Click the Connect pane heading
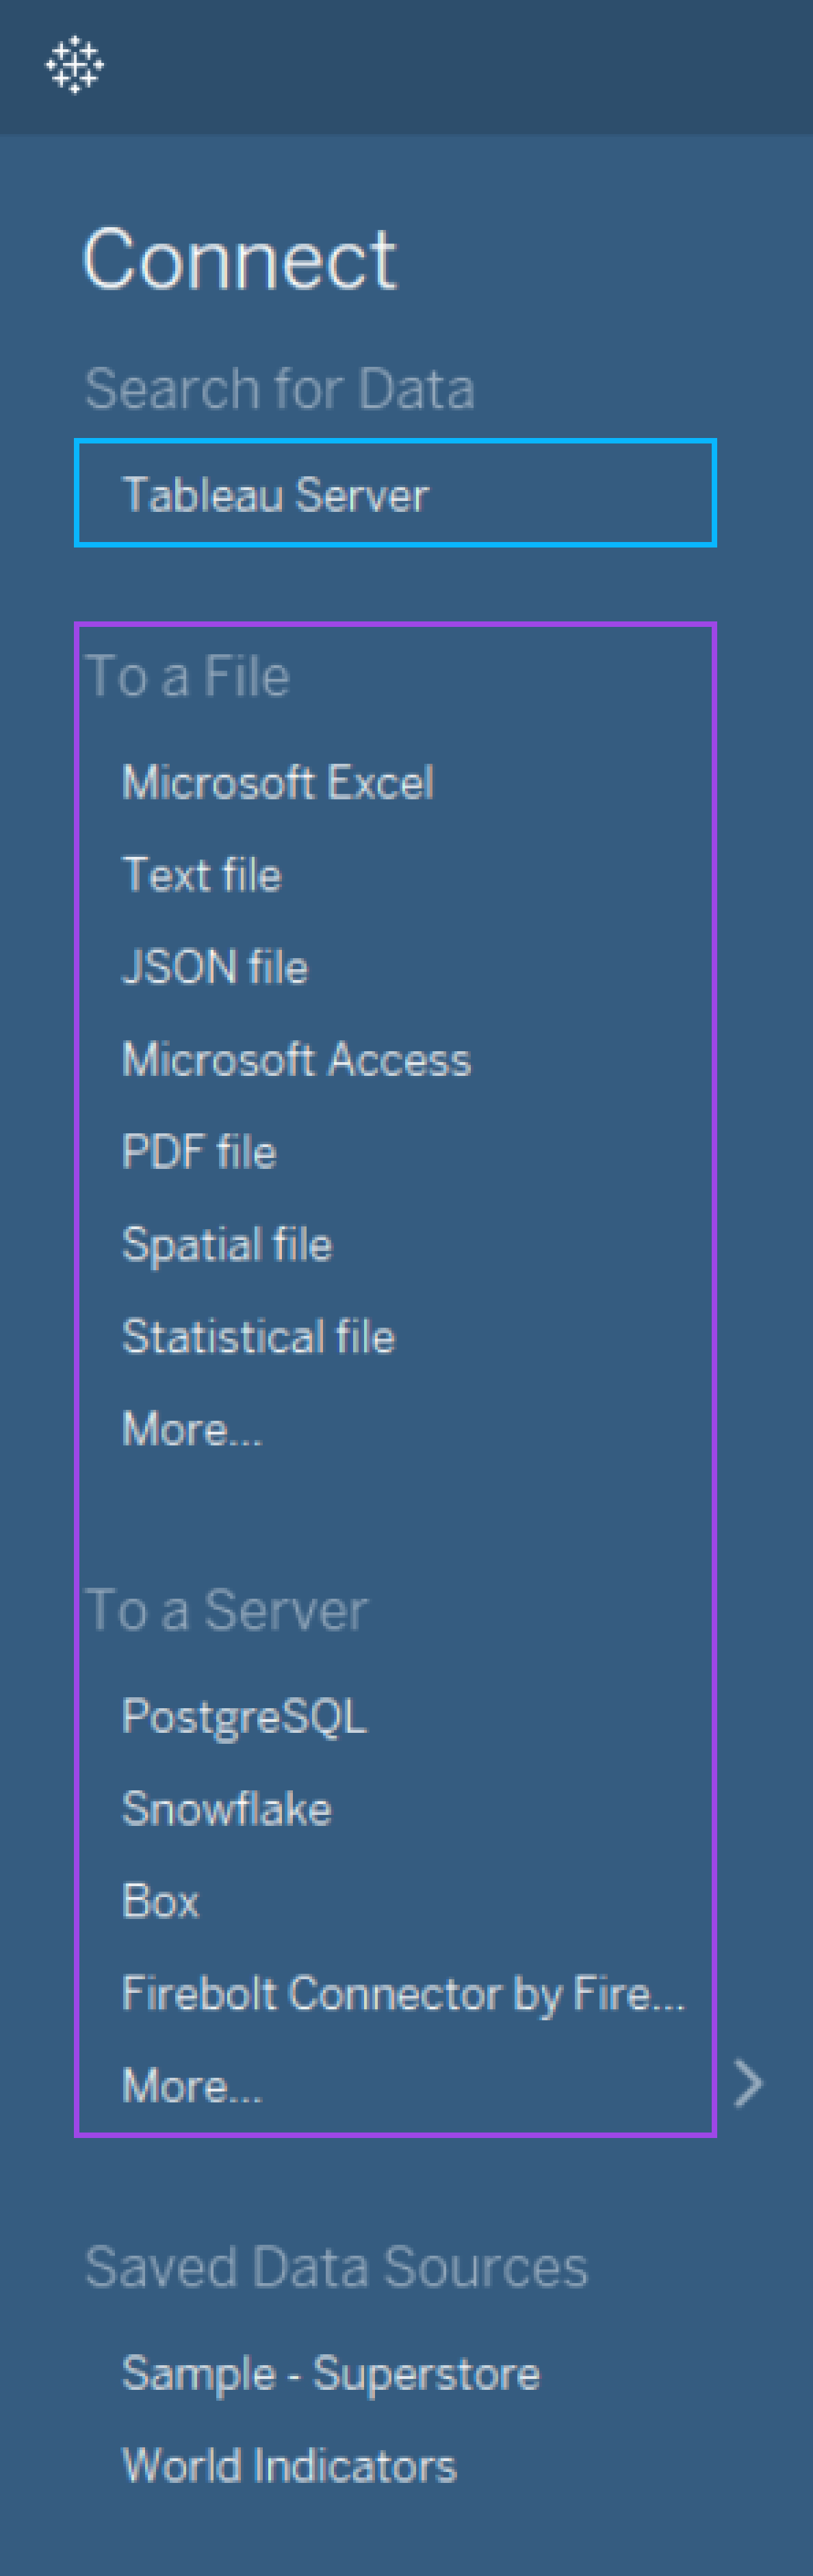813x2576 pixels. click(240, 259)
